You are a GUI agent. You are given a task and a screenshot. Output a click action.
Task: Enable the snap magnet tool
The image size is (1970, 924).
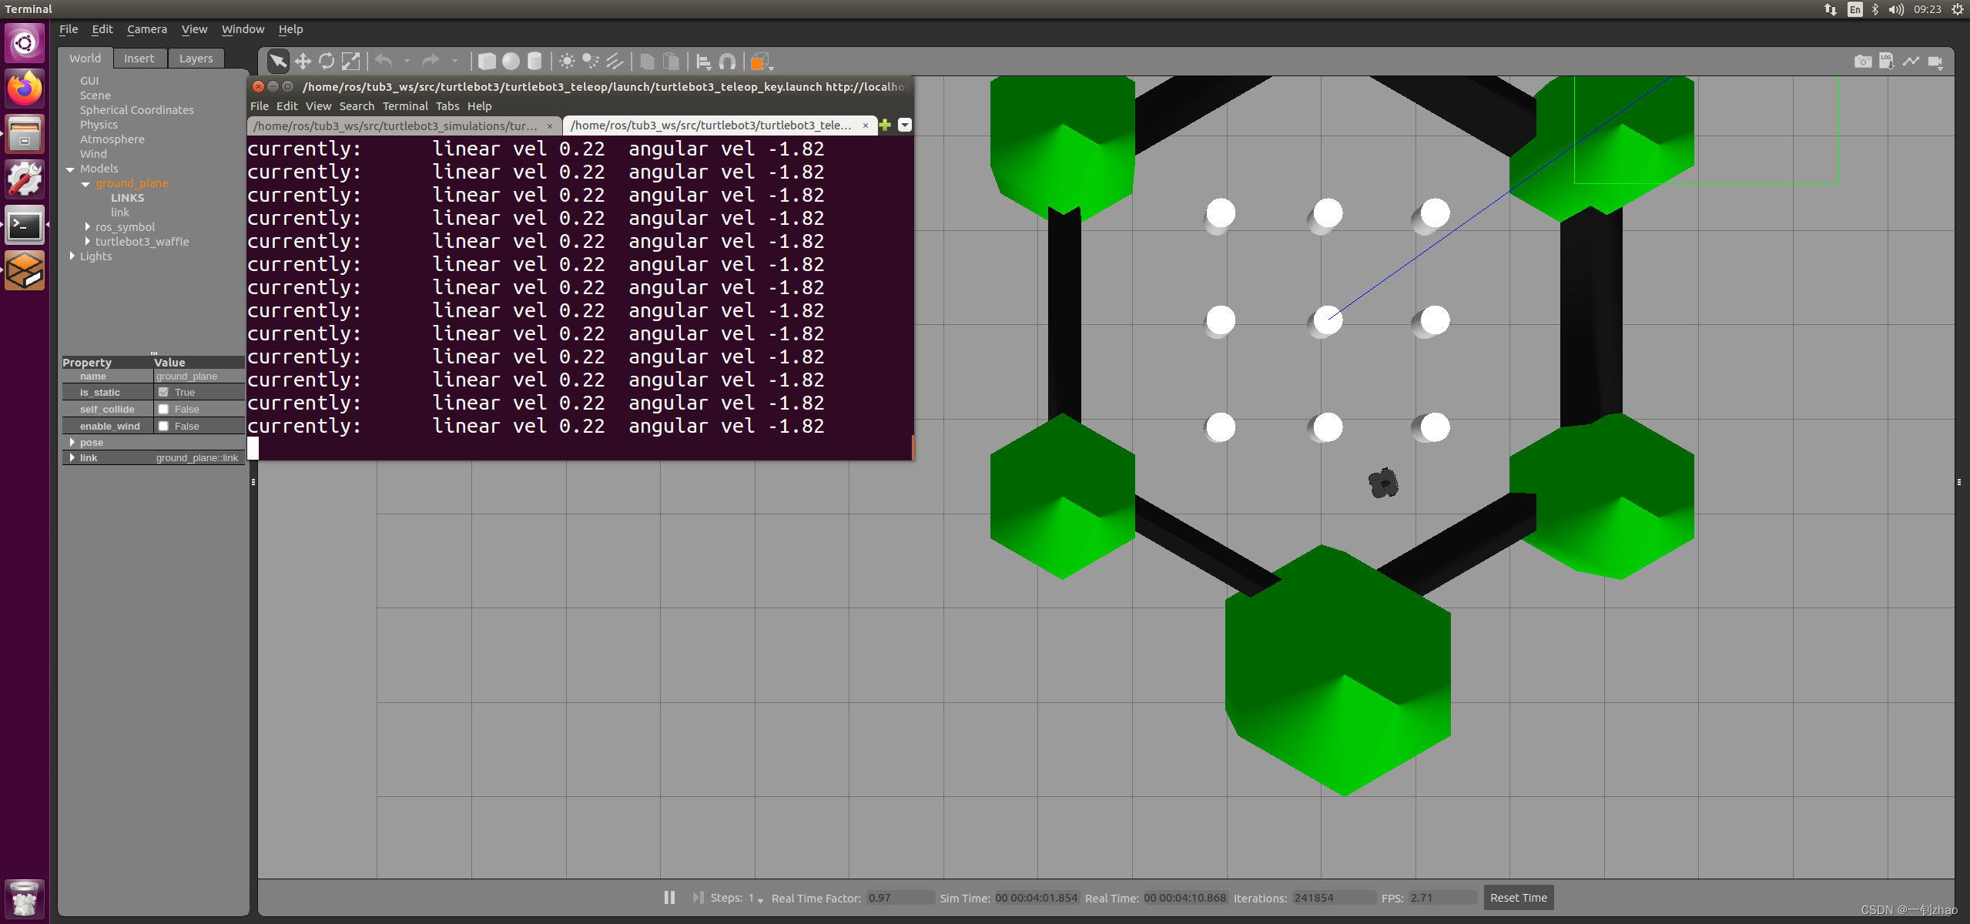pos(727,62)
